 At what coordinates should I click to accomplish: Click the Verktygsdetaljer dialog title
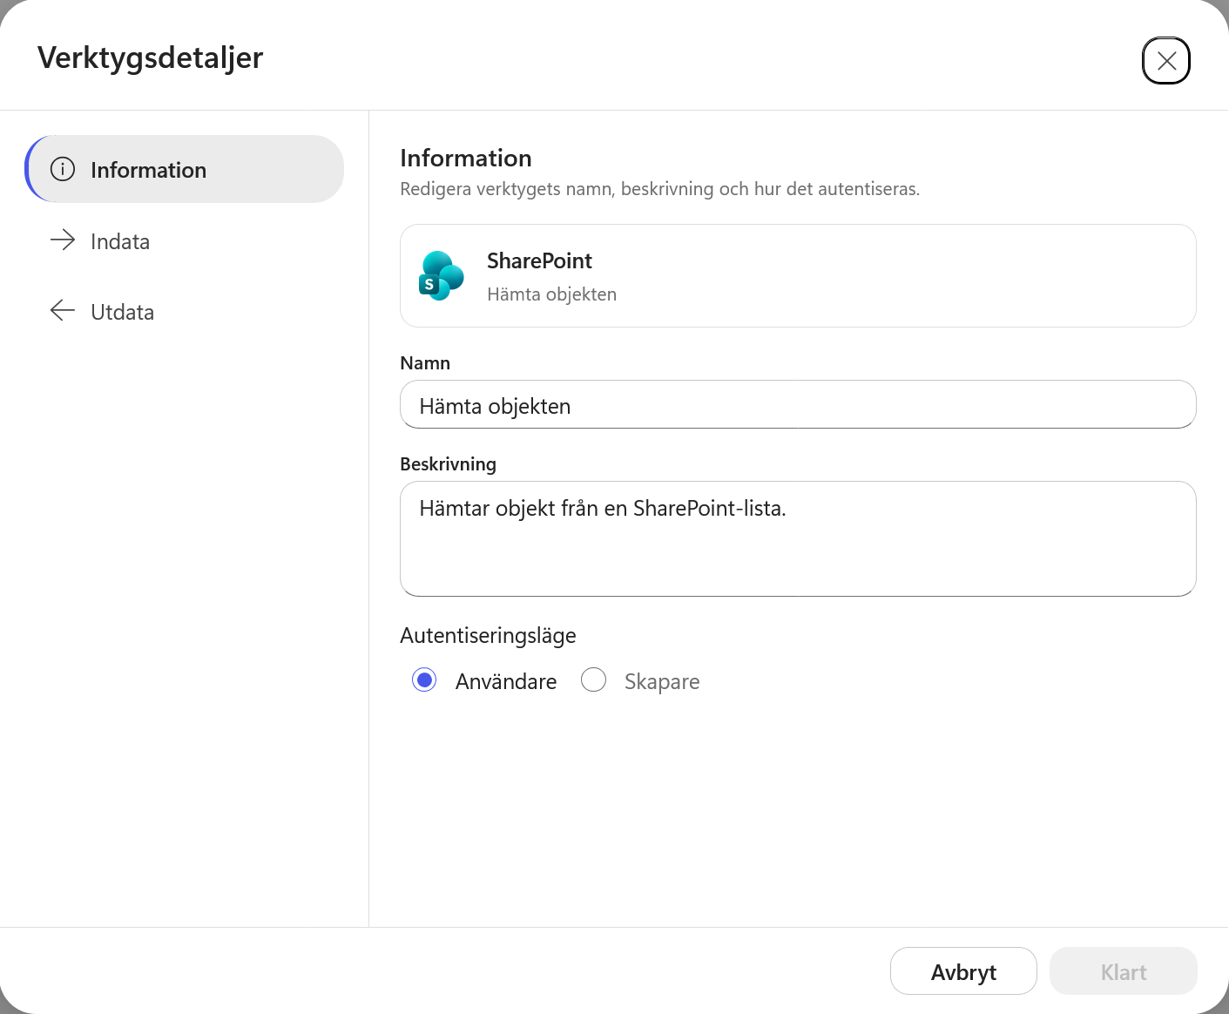coord(150,57)
